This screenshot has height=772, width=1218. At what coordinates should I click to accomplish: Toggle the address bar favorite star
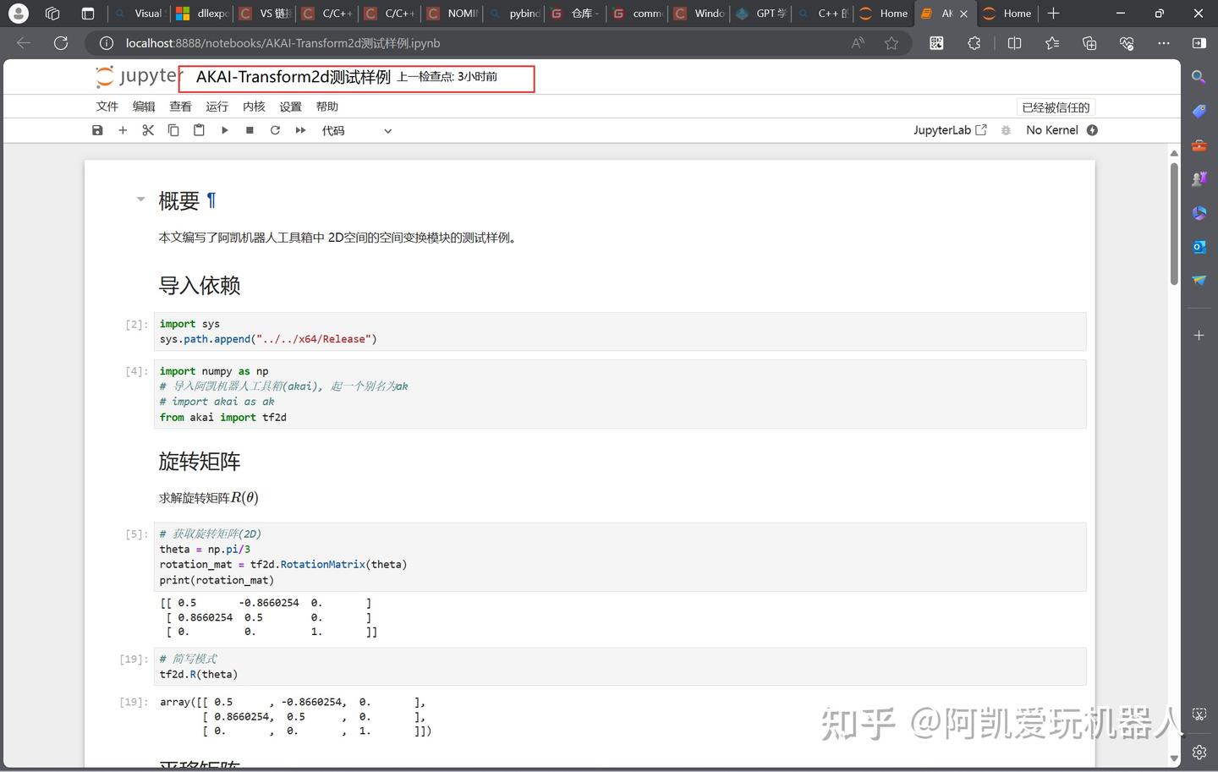[x=891, y=42]
